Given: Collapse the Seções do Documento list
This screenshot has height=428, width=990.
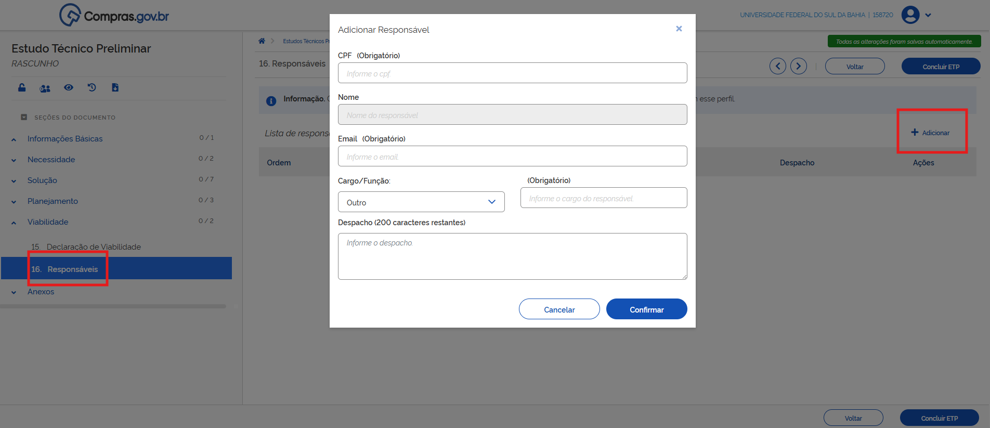Looking at the screenshot, I should tap(24, 118).
